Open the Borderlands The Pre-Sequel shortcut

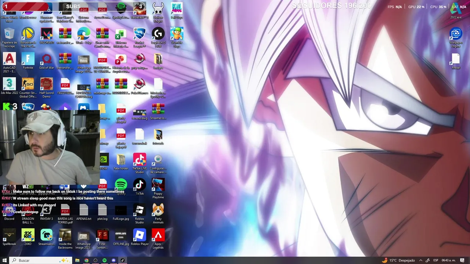[28, 37]
